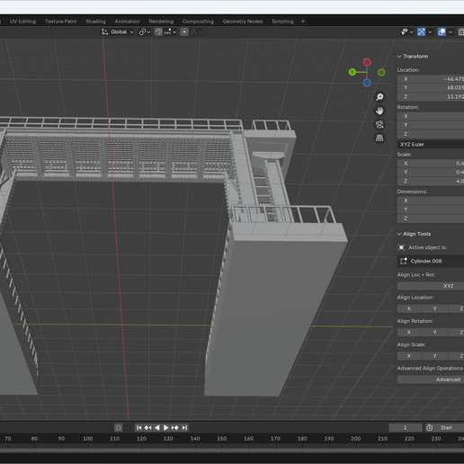Viewport: 464px width, 464px height.
Task: Click the labeled green Y axis gizmo handle
Action: click(352, 72)
